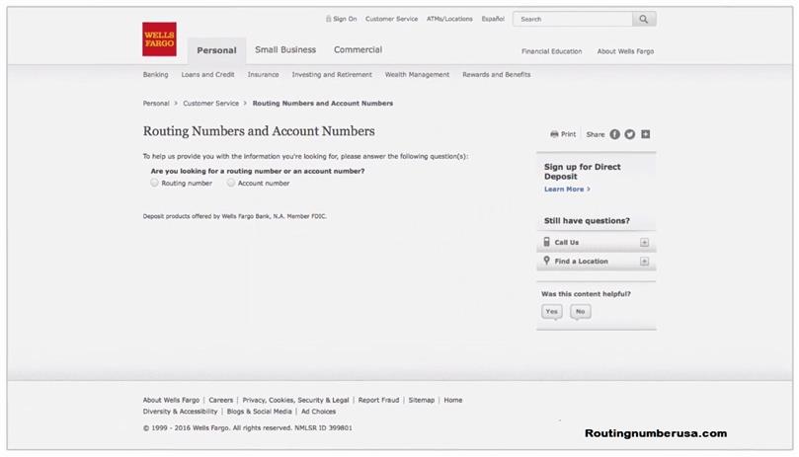Switch language with the Español link

pos(493,19)
